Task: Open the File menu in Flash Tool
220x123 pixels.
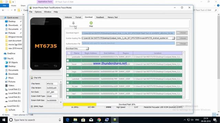Action: 31,12
